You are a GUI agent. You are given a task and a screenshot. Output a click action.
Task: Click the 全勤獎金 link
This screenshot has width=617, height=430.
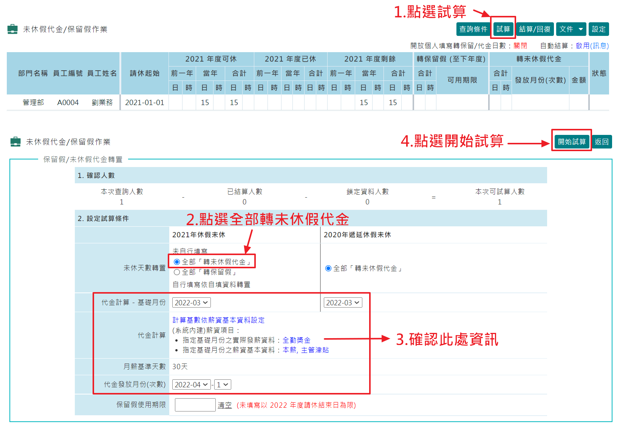point(296,340)
